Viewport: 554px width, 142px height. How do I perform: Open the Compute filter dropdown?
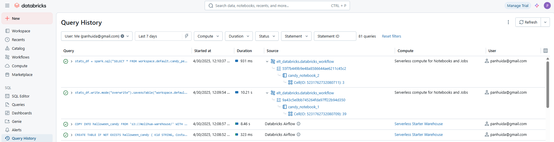click(x=208, y=36)
